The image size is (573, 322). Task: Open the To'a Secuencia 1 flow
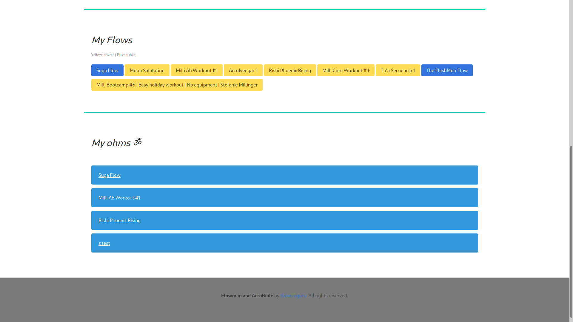(x=398, y=70)
